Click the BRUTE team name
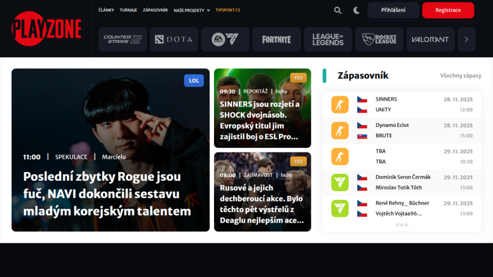 click(x=383, y=136)
